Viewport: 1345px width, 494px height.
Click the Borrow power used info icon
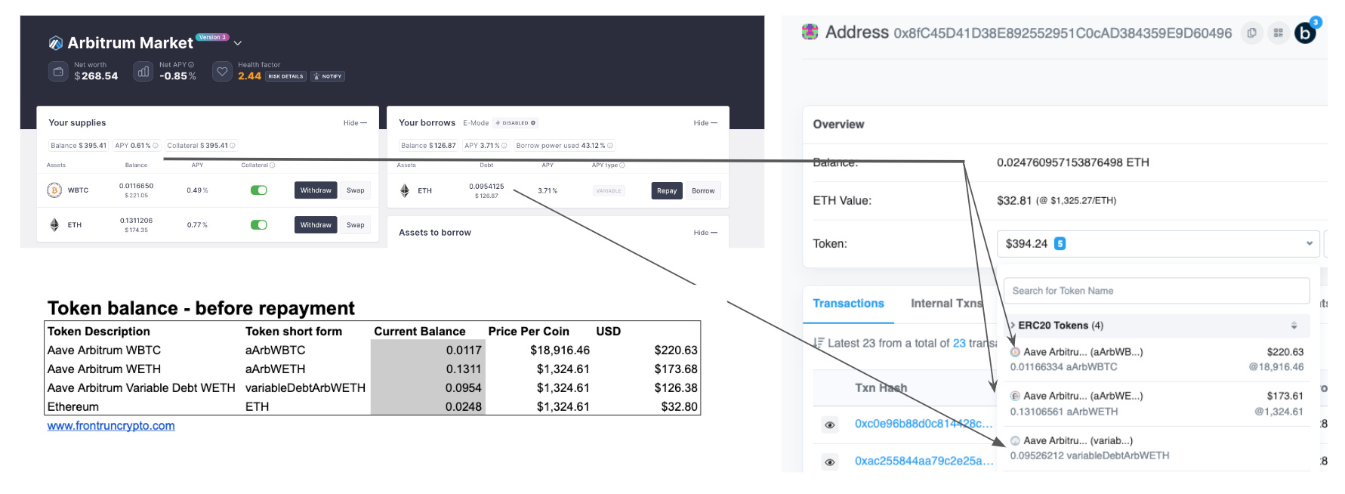click(610, 146)
